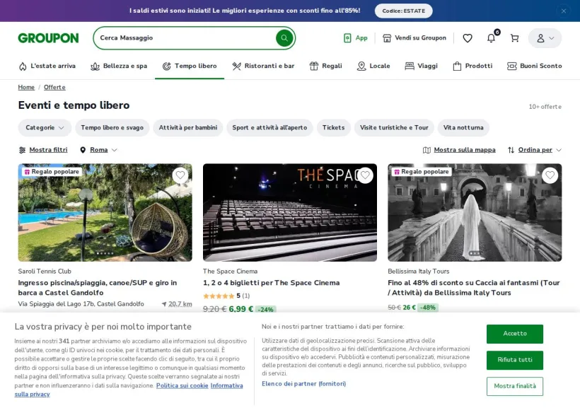Open Politica sui cookie link

(182, 385)
